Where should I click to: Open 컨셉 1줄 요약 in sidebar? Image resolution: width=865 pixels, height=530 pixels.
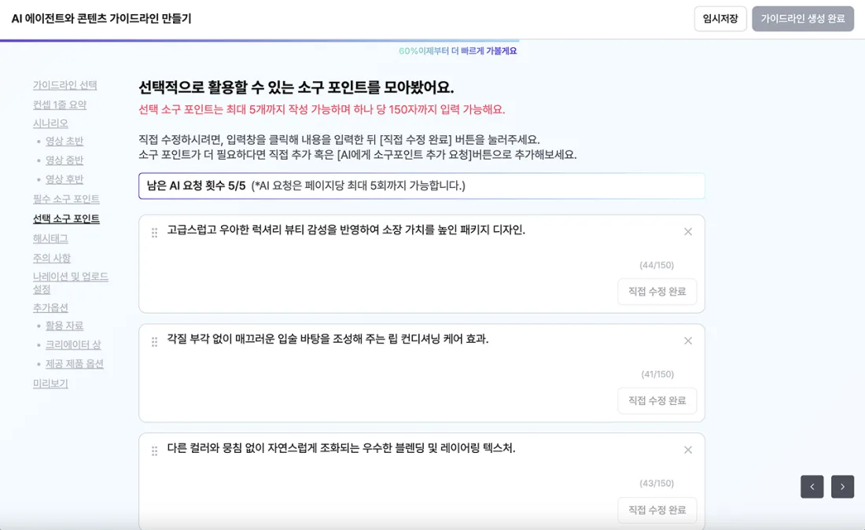(x=60, y=105)
